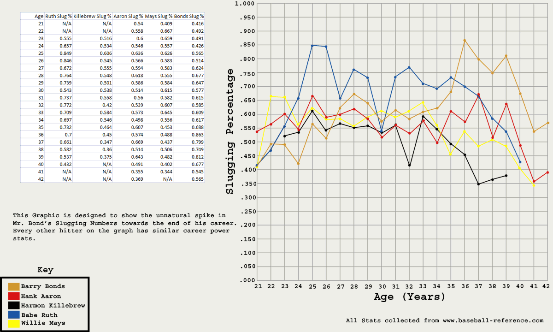Click the Killebrew Slug % column header
The height and width of the screenshot is (332, 553).
[x=93, y=16]
